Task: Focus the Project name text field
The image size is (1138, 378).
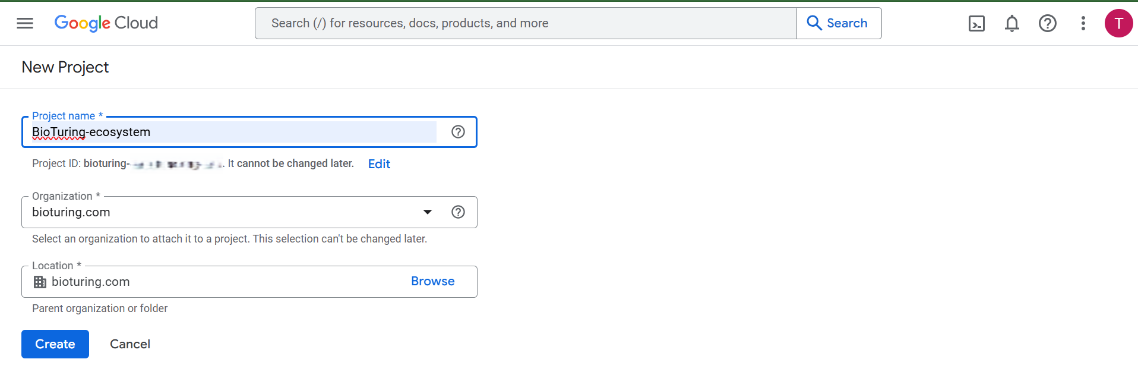Action: 234,132
